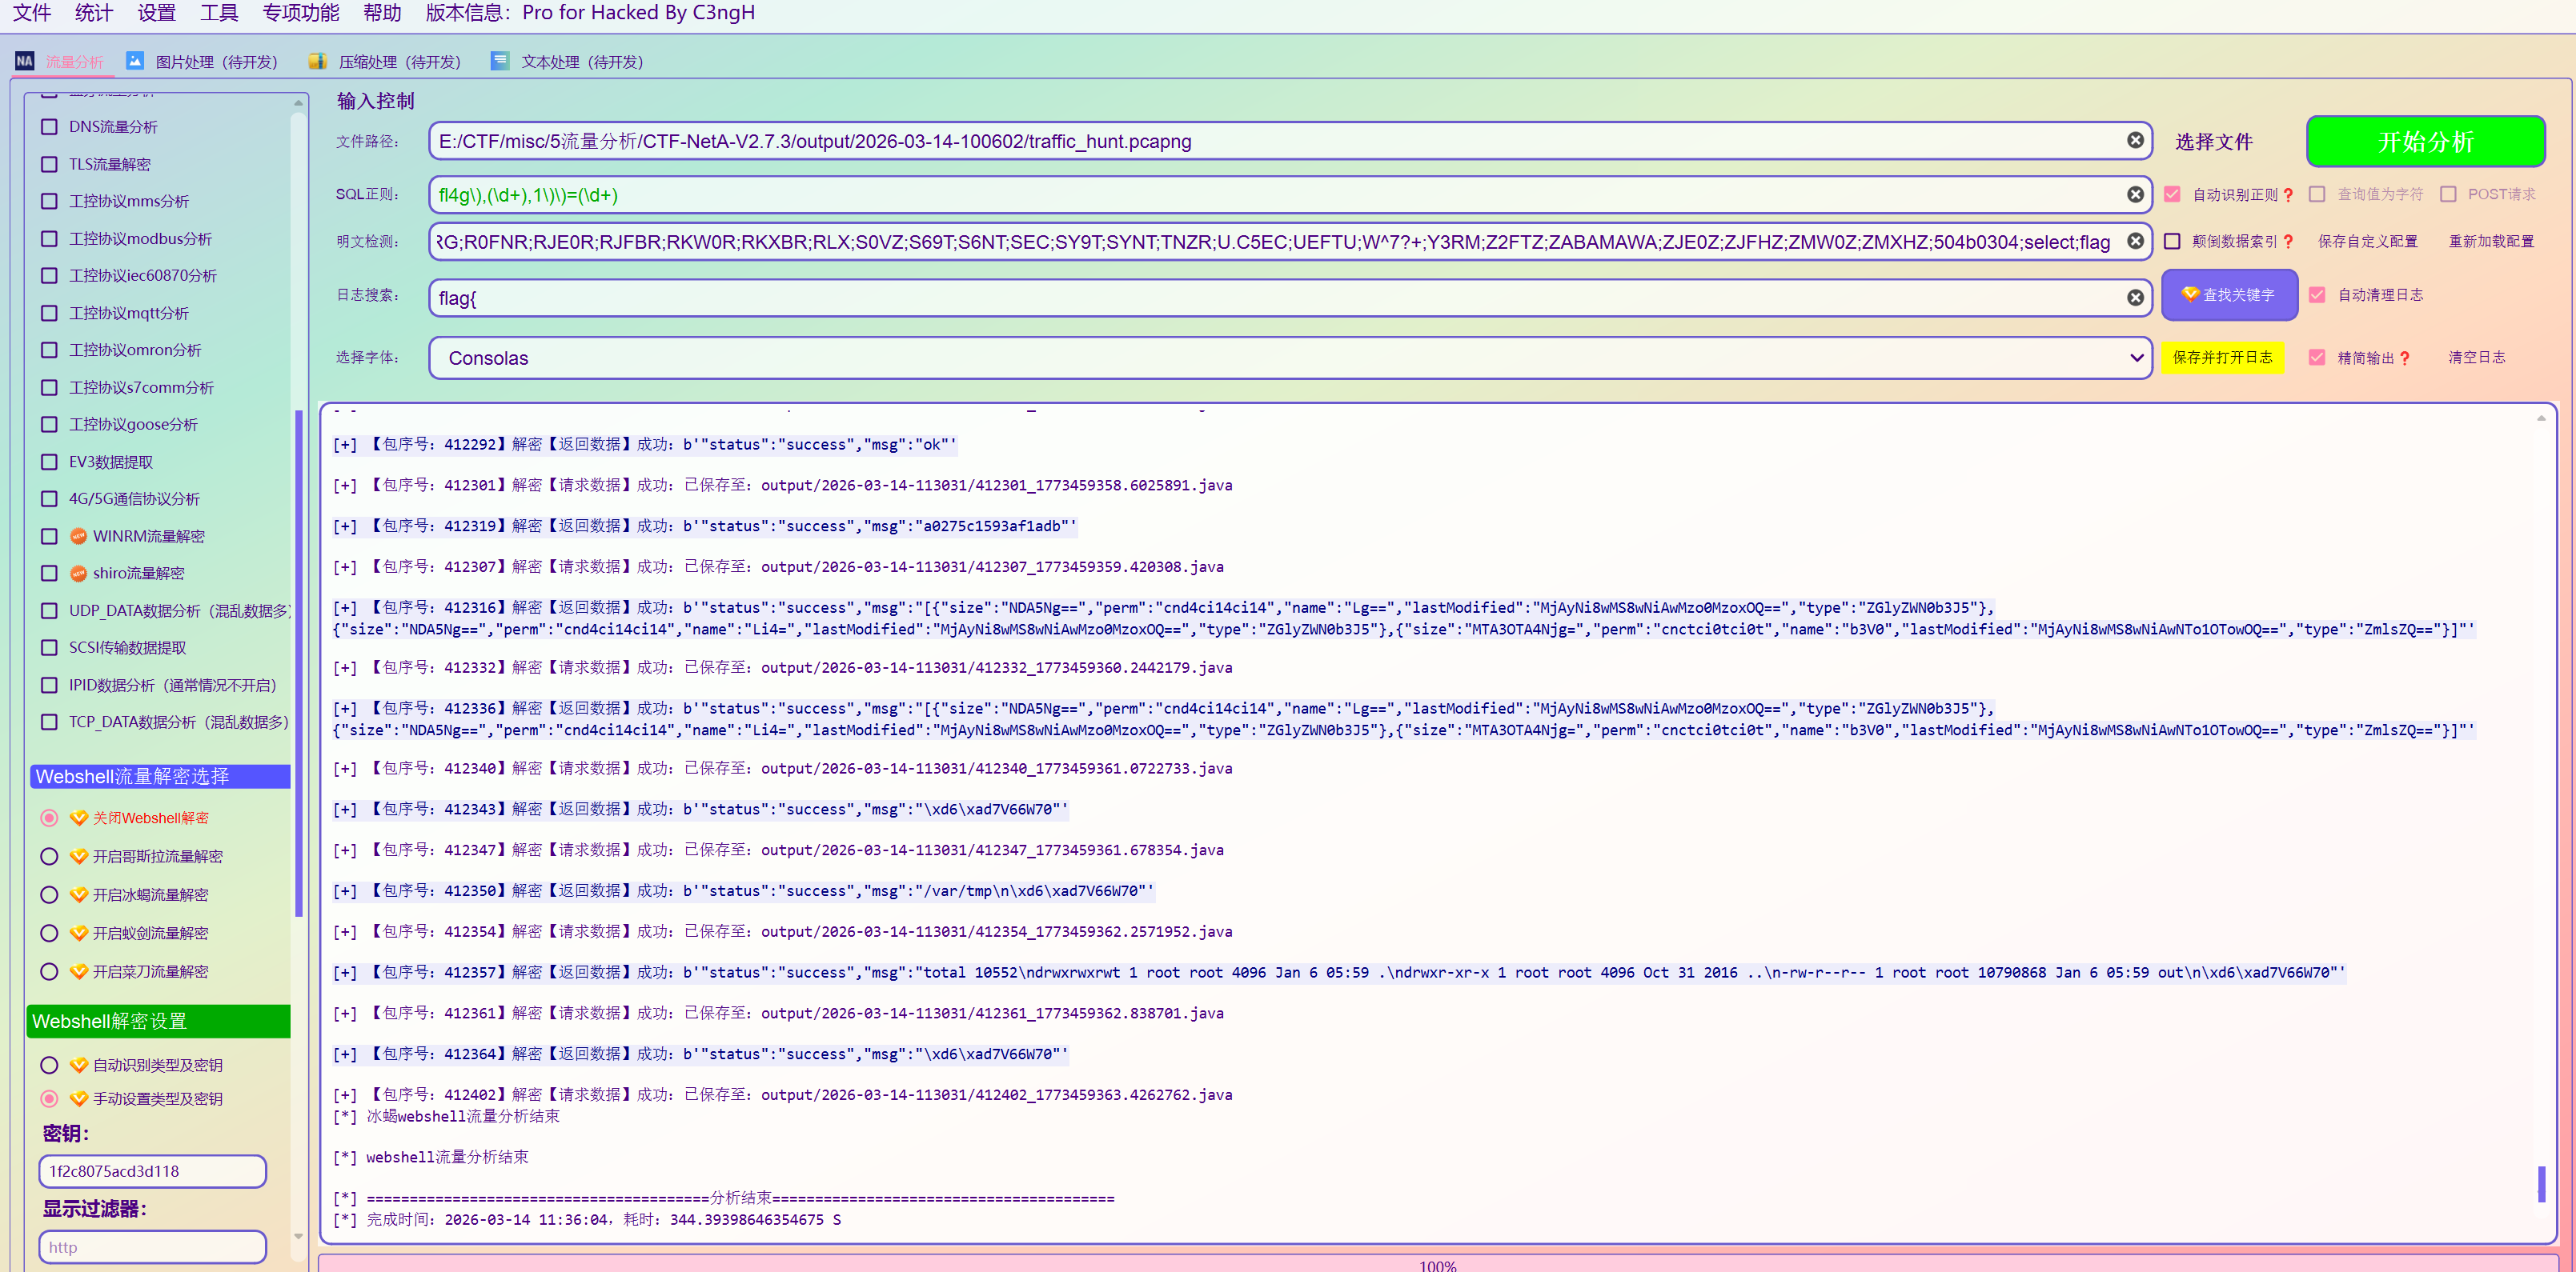Toggle the 自动清理日志 checkbox
Screen dimensions: 2576x1272
(2317, 294)
